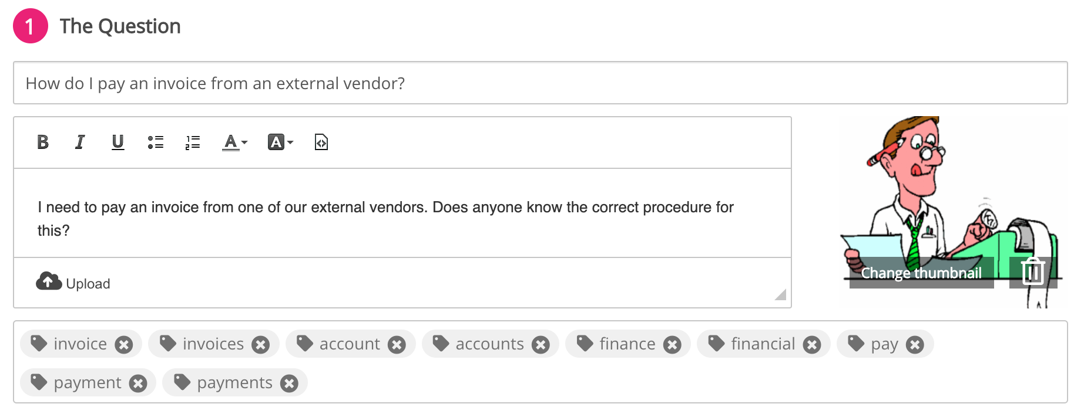Remove the "invoice" tag
The height and width of the screenshot is (414, 1074).
pos(123,345)
